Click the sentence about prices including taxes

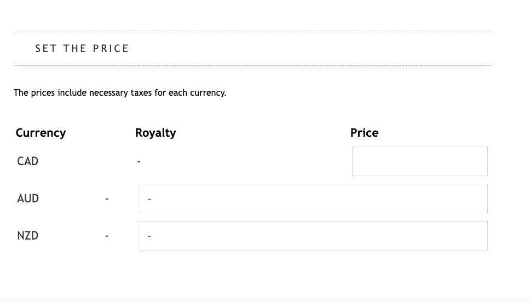[120, 93]
